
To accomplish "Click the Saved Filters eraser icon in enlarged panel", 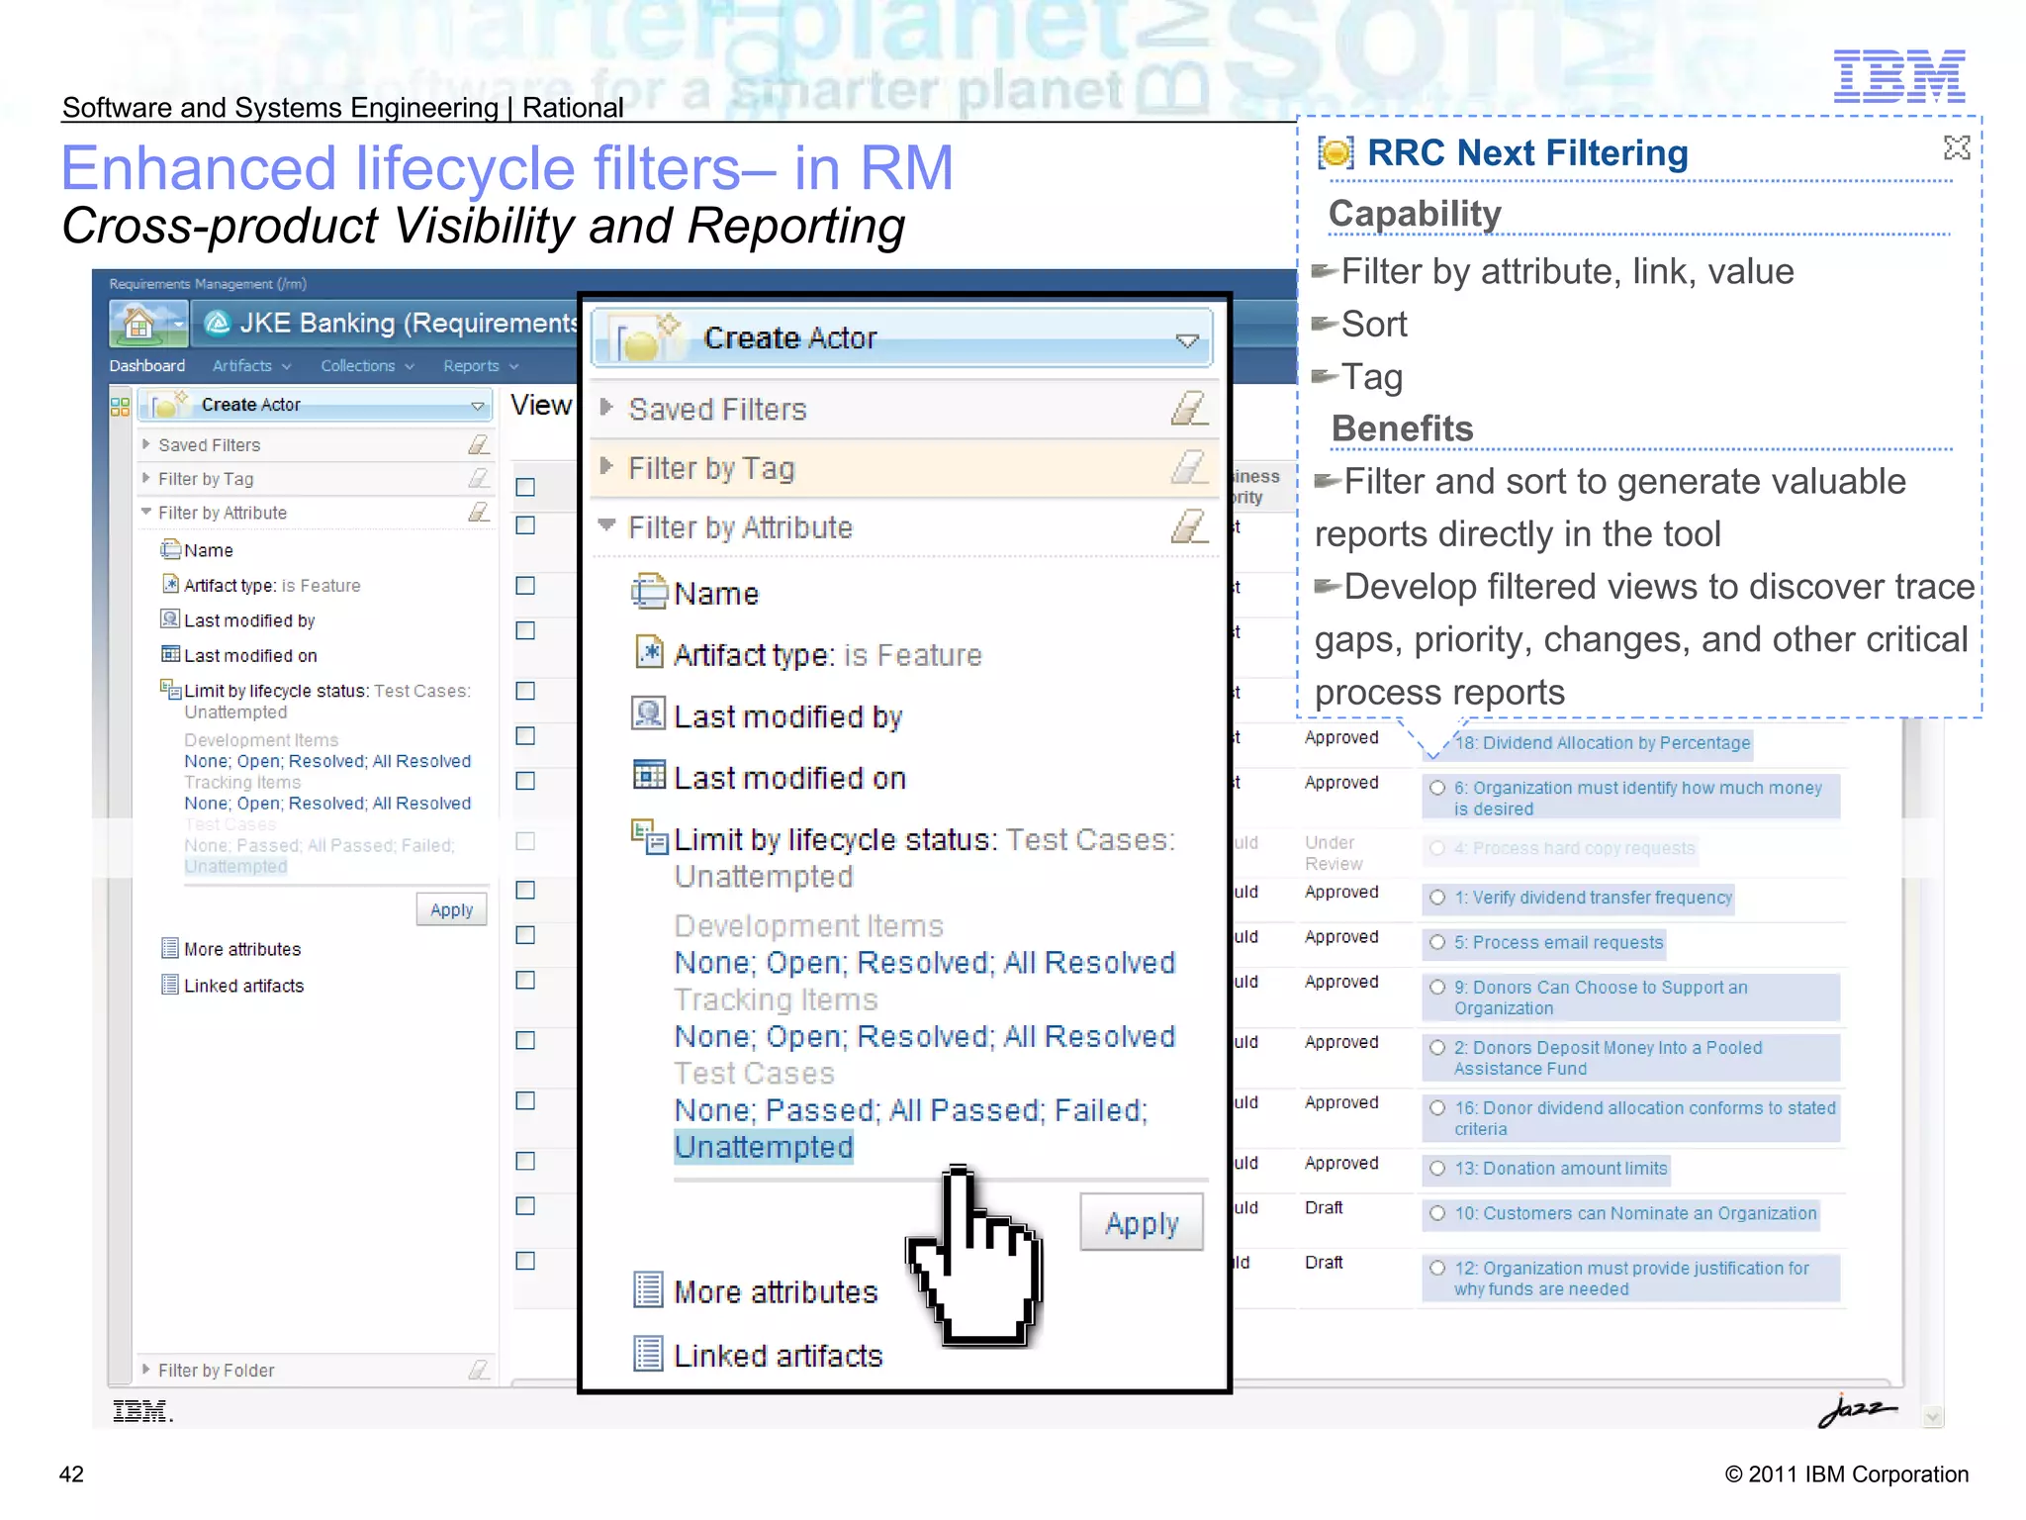I will coord(1188,408).
